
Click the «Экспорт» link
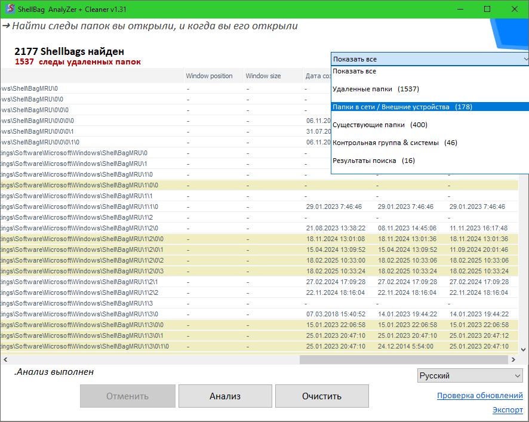pyautogui.click(x=508, y=410)
